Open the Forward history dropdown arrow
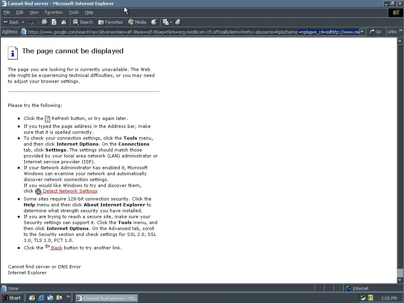Screen dimensions: 404x303 click(38, 22)
